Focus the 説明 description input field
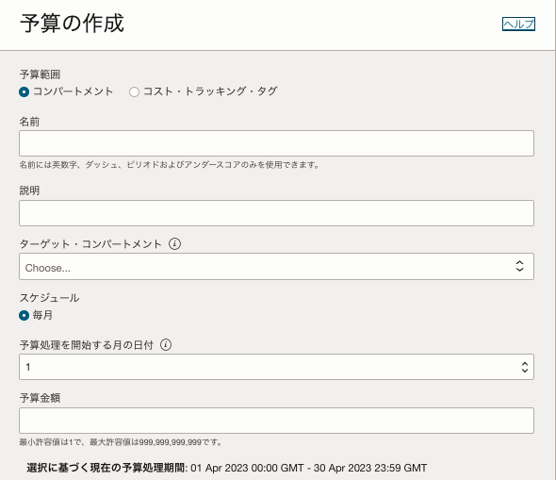Screen dimensions: 556x480 [x=276, y=213]
